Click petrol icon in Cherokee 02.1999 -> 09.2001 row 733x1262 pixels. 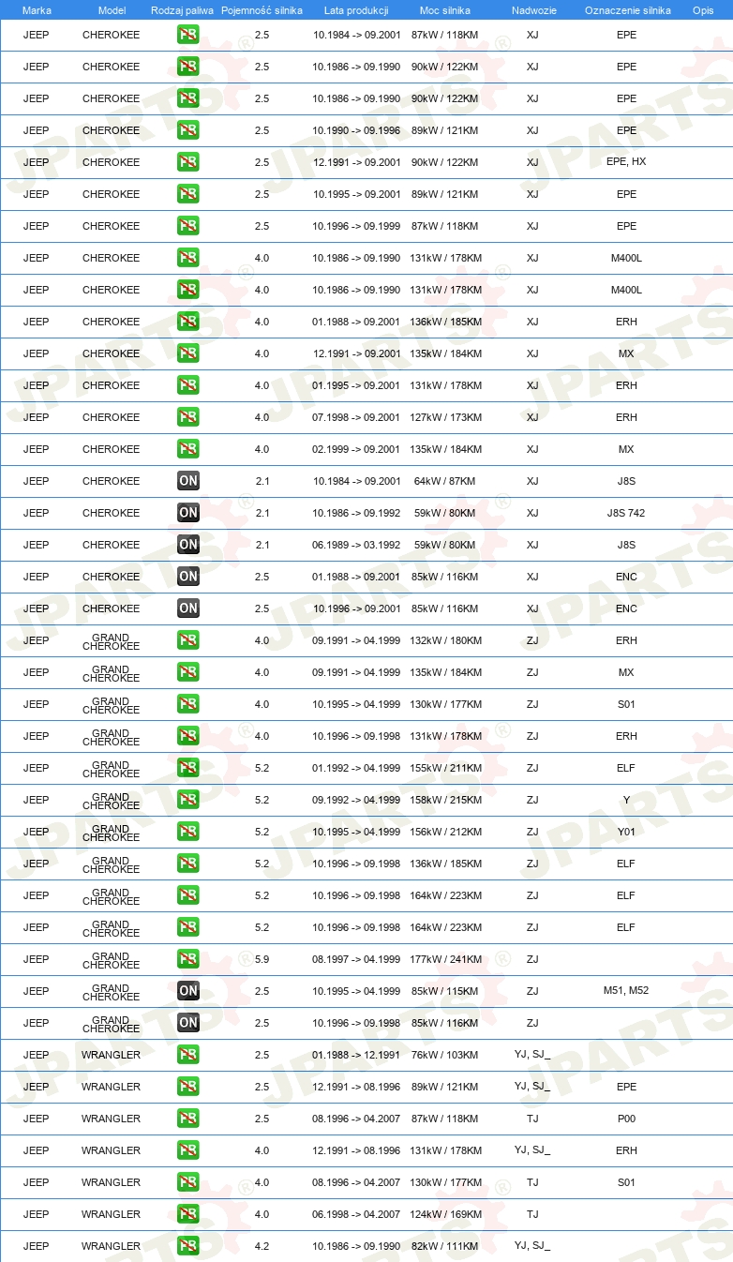(x=188, y=449)
